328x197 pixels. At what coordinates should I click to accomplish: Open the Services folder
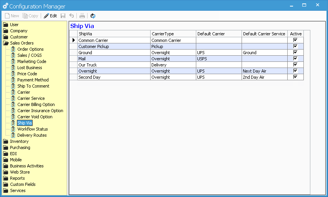pos(14,190)
